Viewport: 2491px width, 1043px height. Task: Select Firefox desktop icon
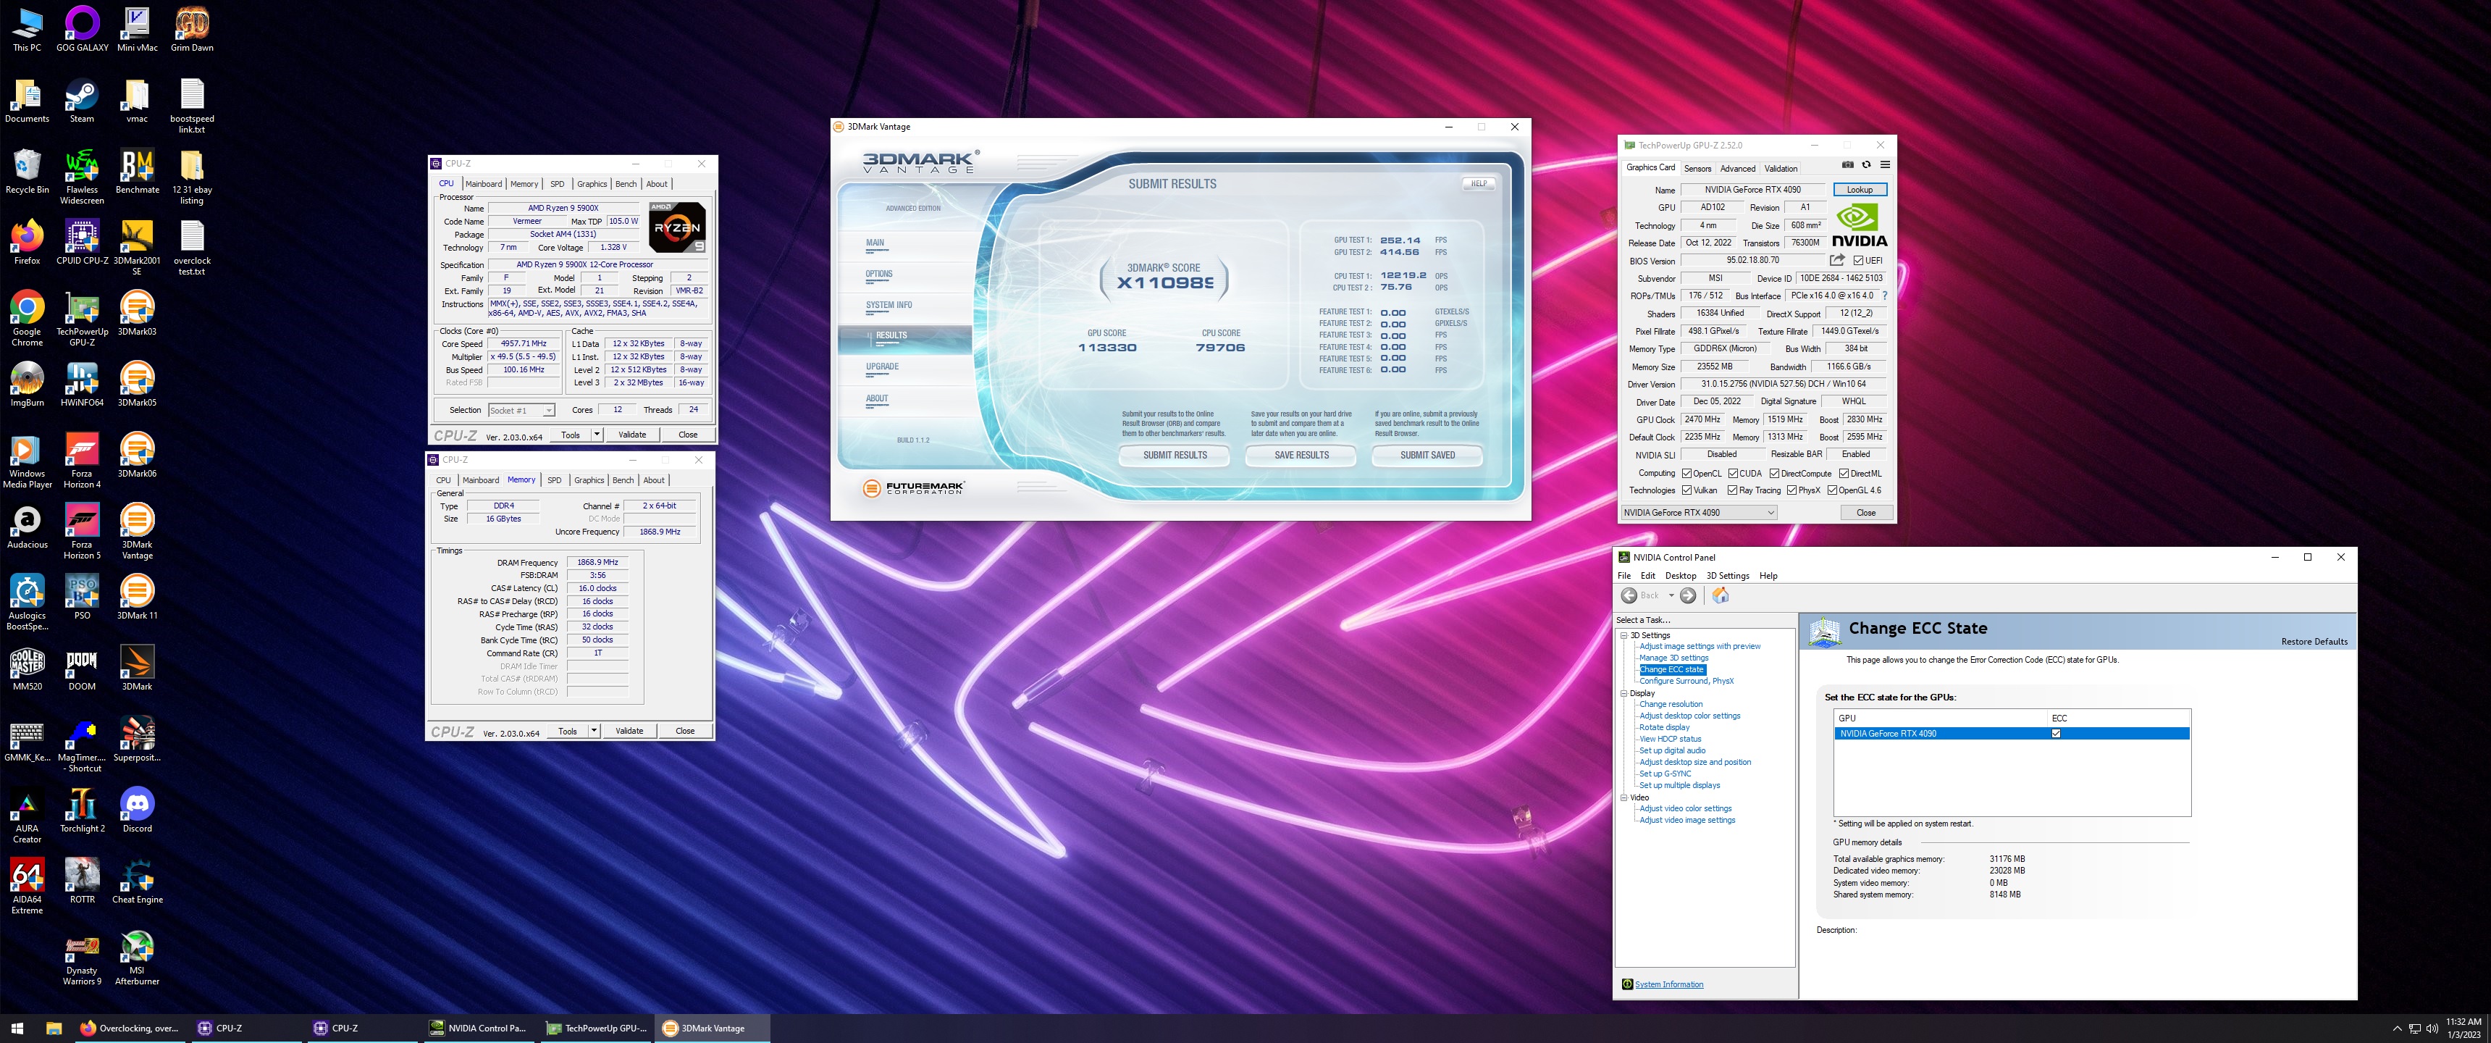click(27, 242)
